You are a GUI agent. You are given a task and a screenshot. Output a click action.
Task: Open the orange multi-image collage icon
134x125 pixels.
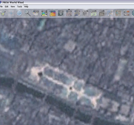(126, 13)
